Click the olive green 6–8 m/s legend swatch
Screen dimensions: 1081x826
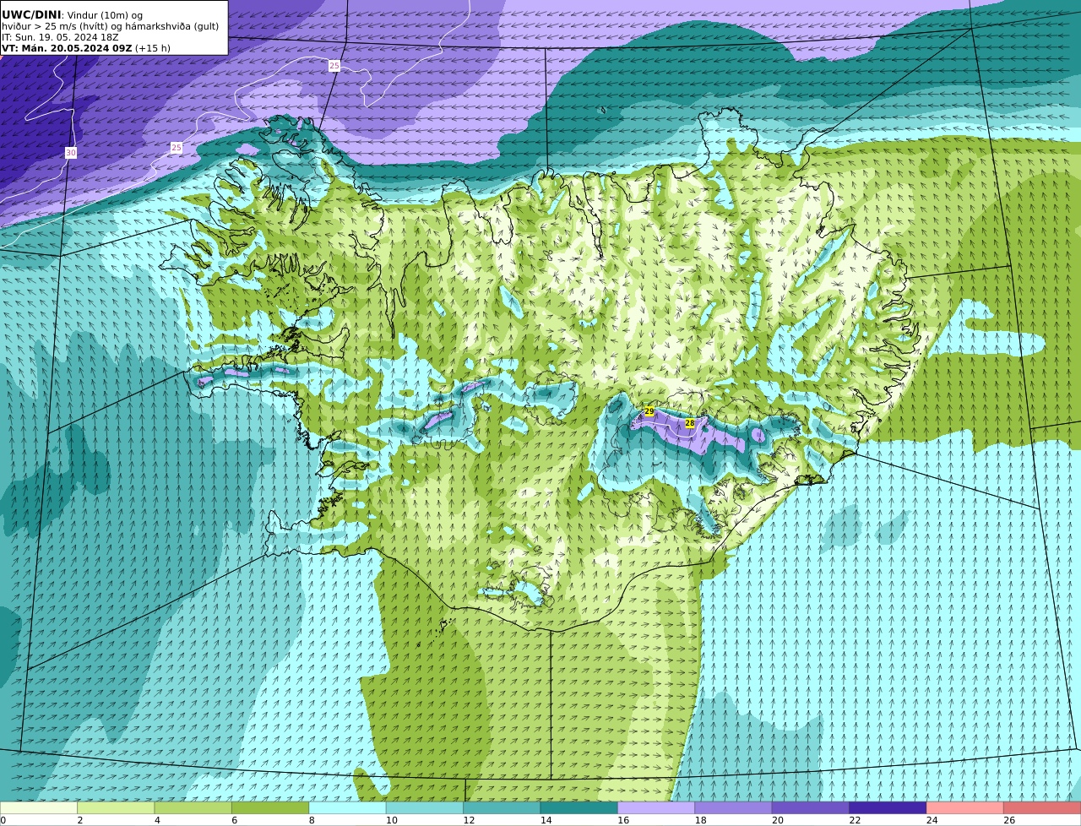[x=270, y=808]
